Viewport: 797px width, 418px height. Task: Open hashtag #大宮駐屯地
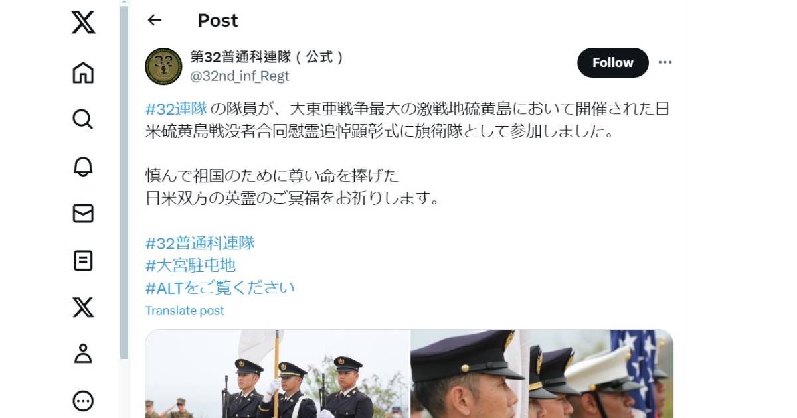(x=191, y=265)
